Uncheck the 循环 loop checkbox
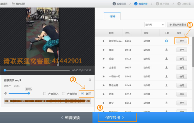 (x=82, y=94)
